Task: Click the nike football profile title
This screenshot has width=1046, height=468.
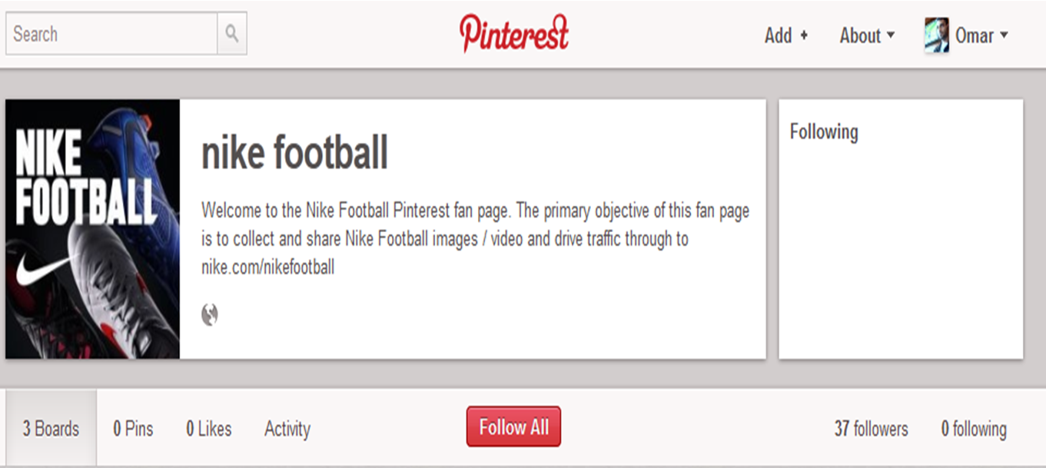Action: [294, 152]
